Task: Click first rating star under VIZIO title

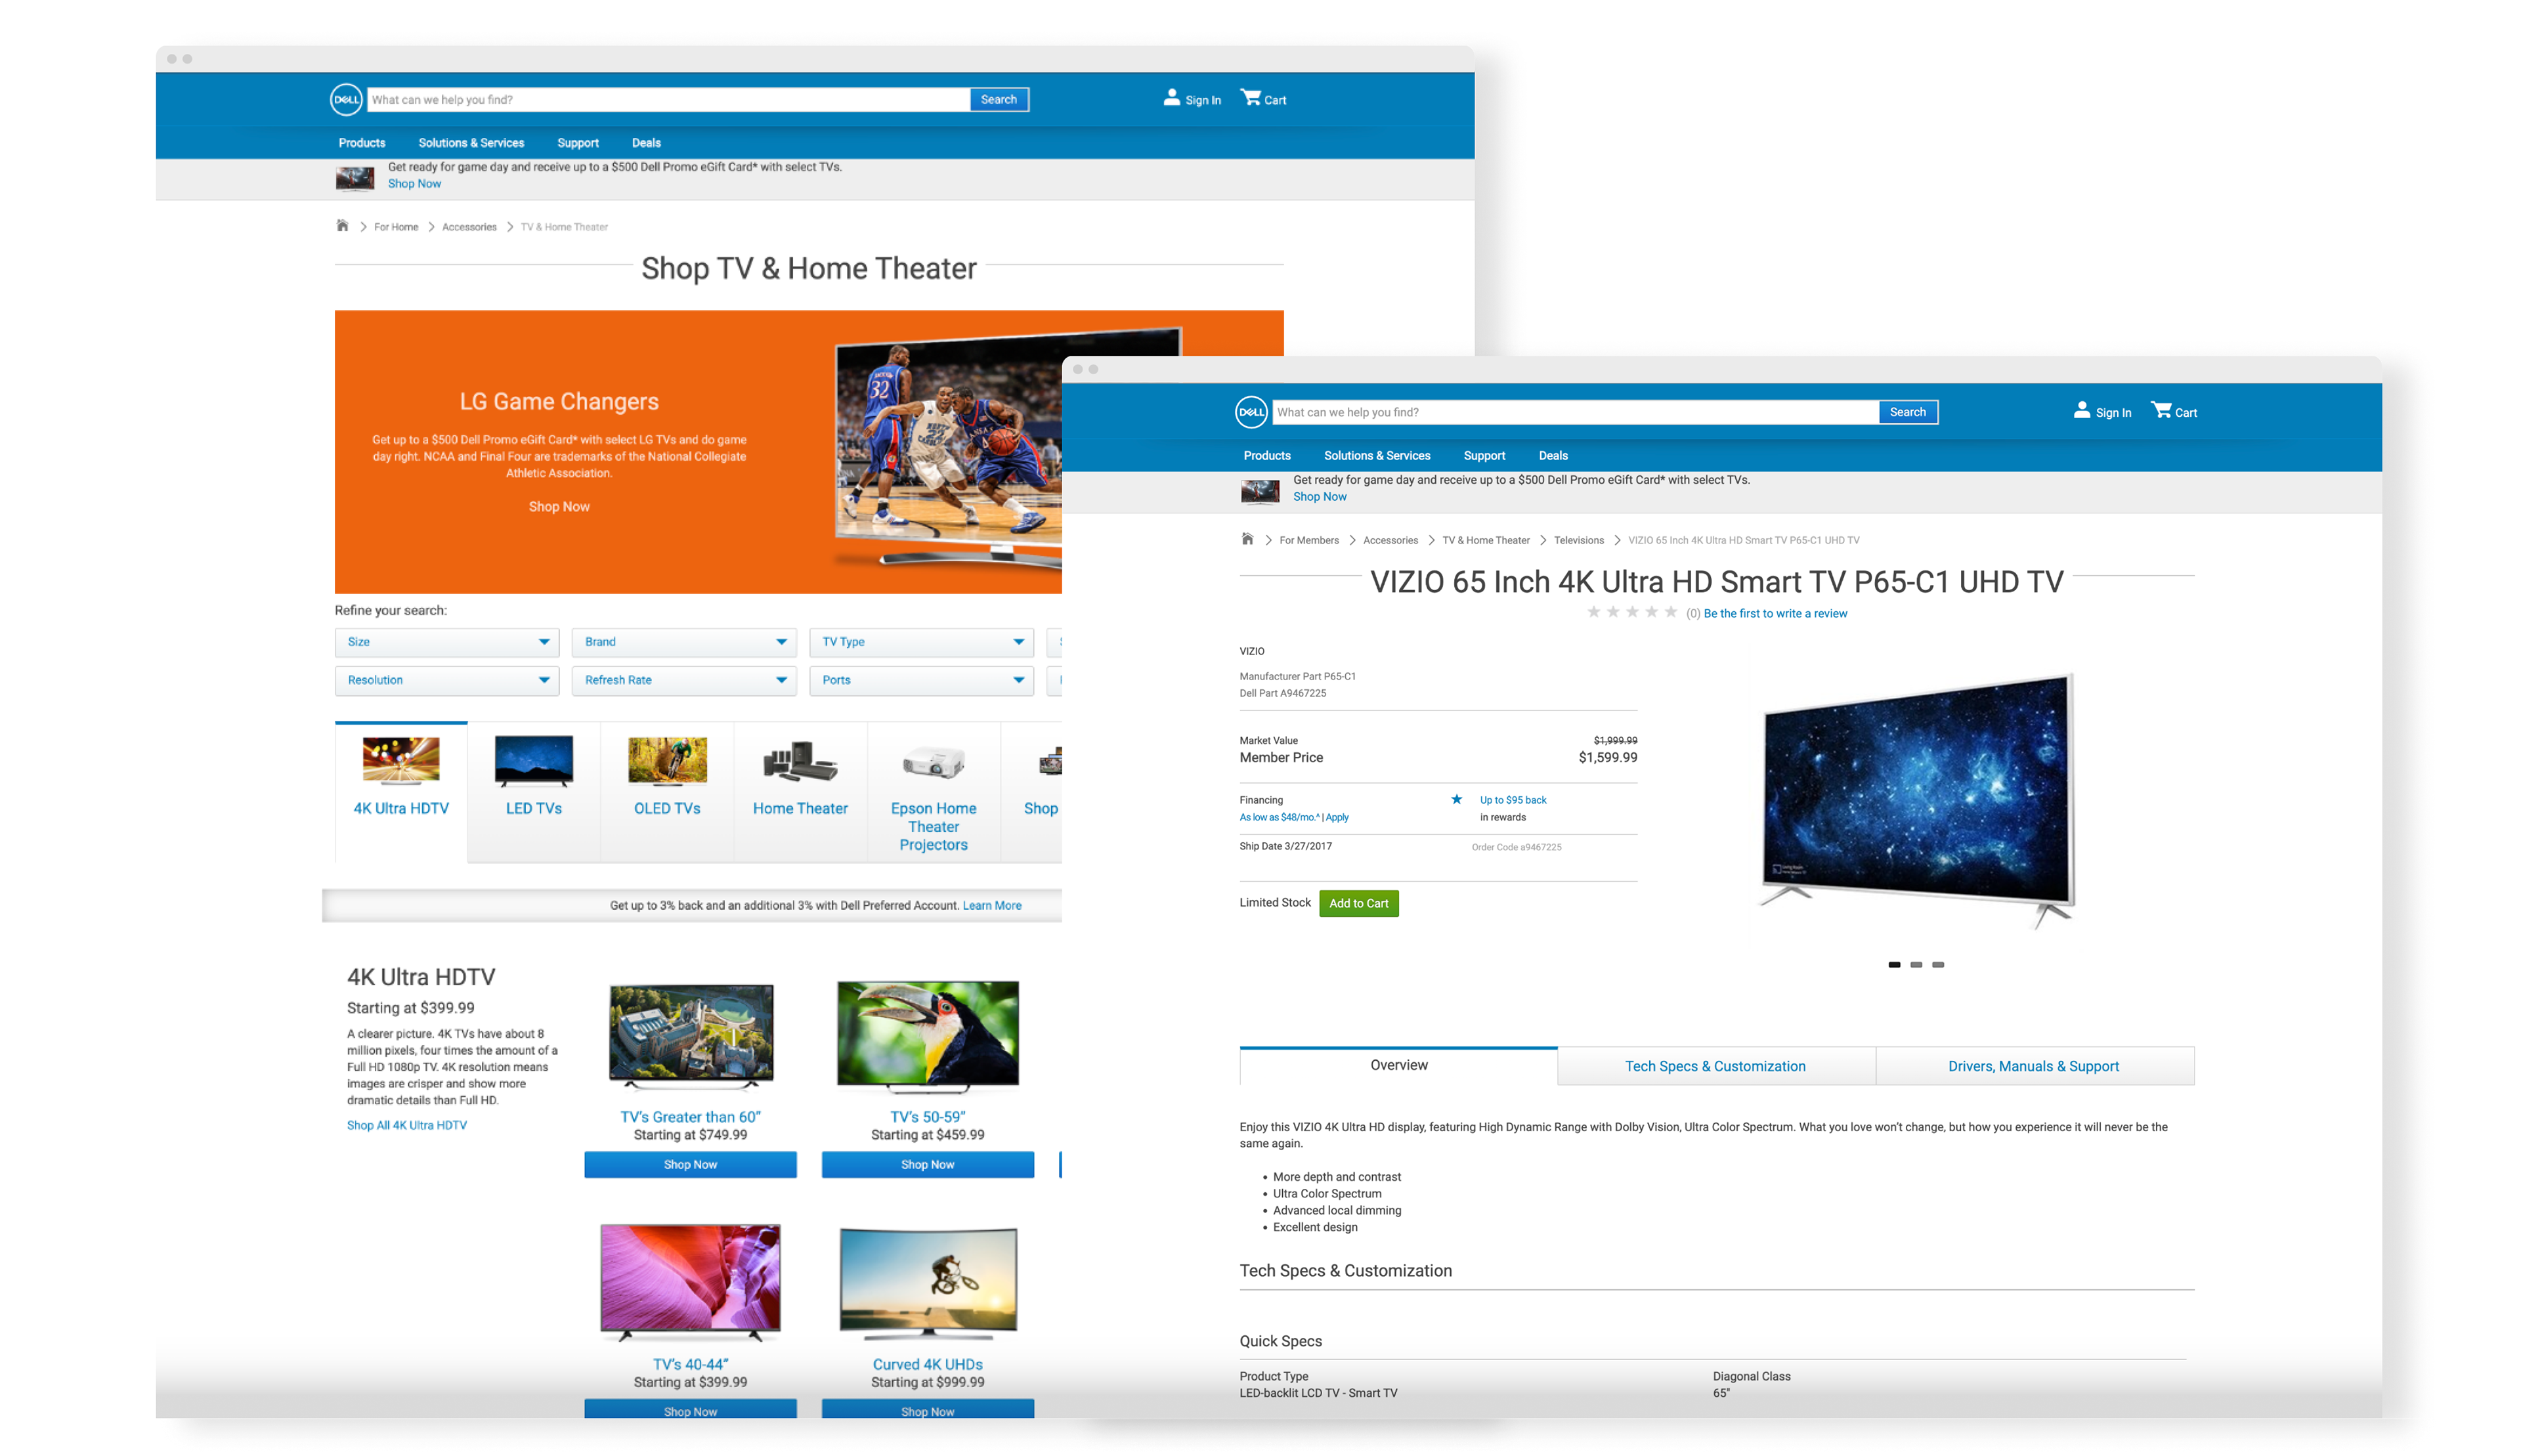Action: pyautogui.click(x=1593, y=612)
